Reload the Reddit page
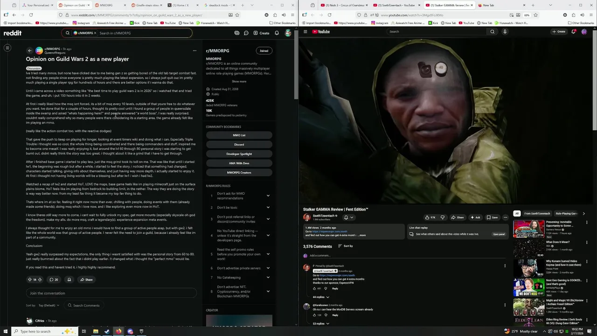The height and width of the screenshot is (336, 597). [31, 15]
